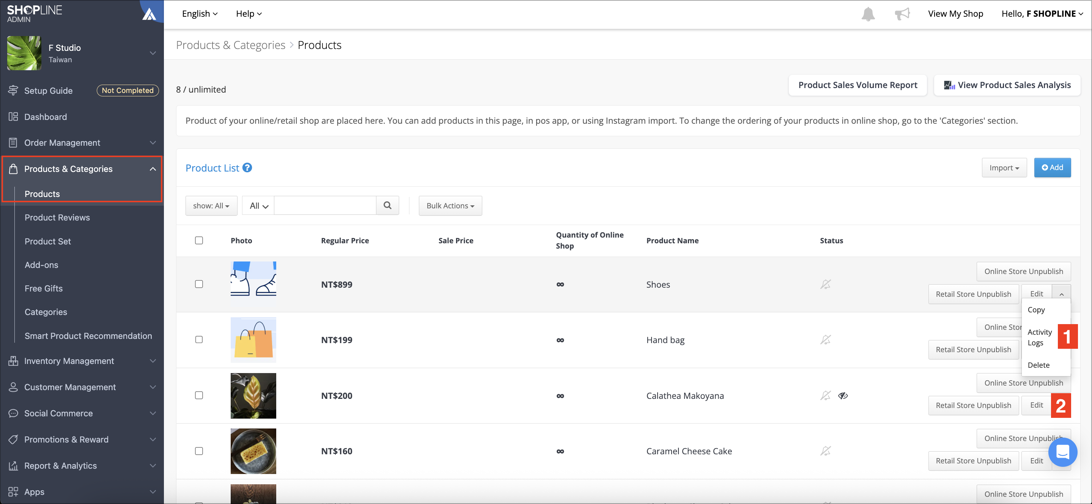Open Add-ons in the sidebar
1092x504 pixels.
[41, 265]
